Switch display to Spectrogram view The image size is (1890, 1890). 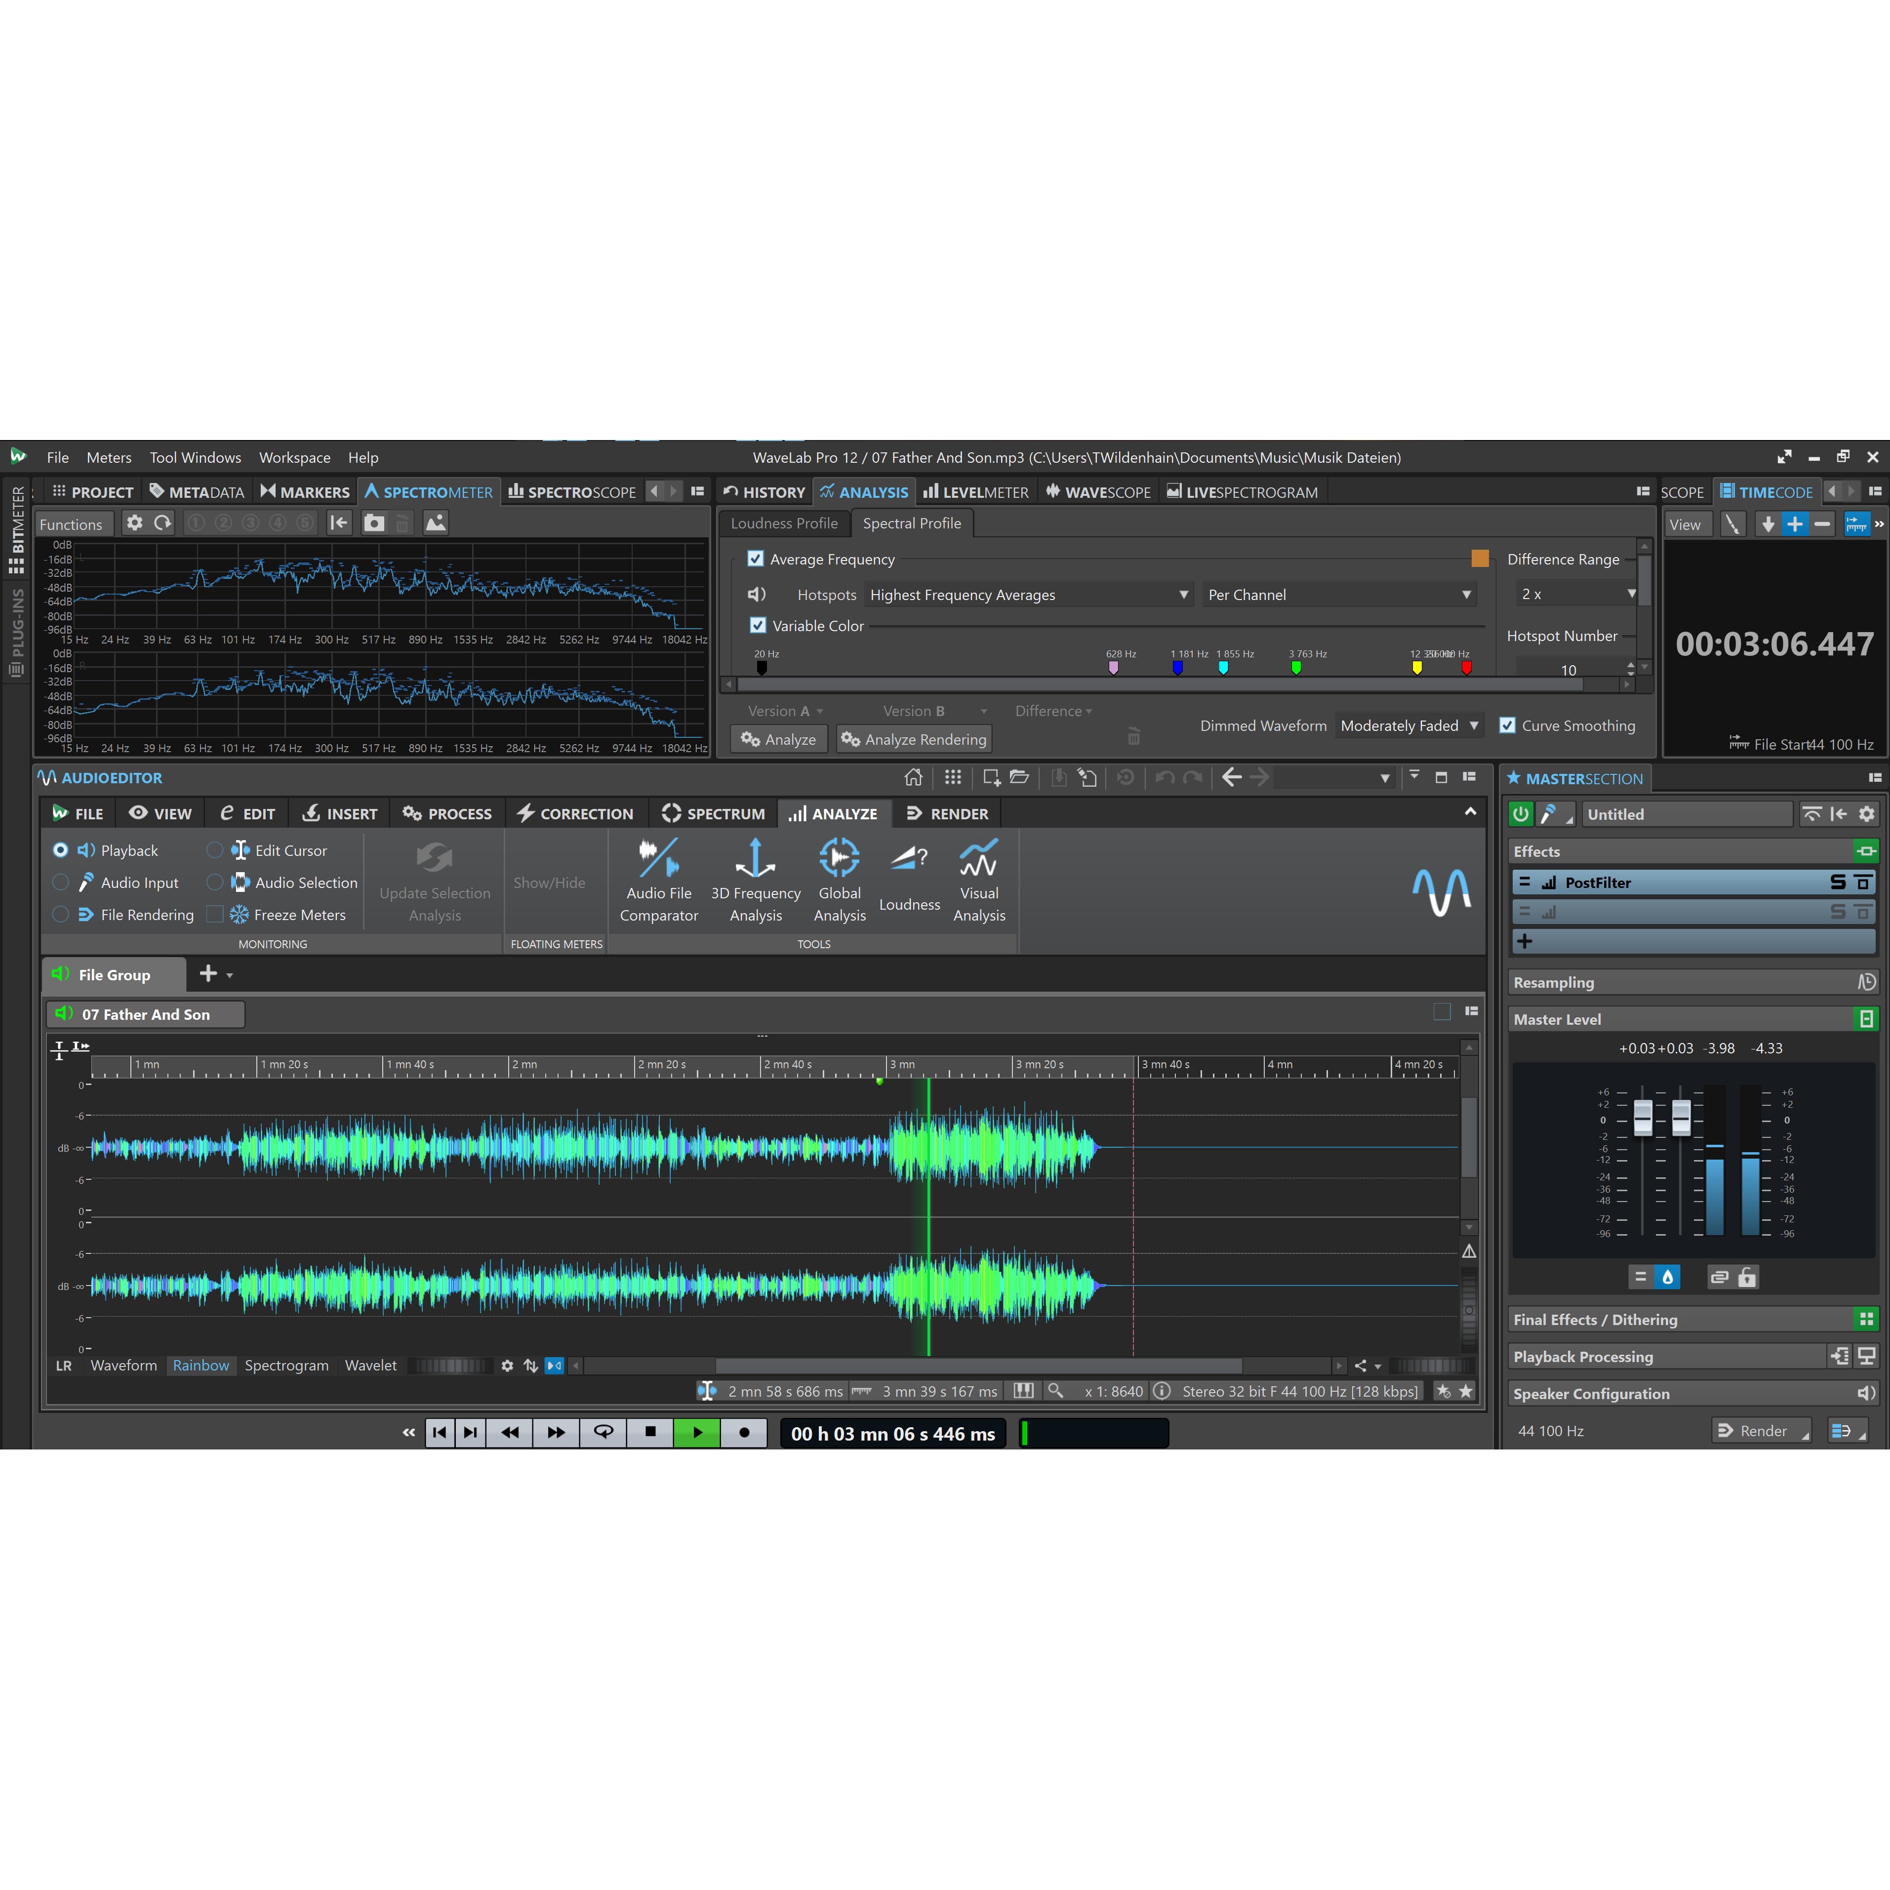point(286,1366)
